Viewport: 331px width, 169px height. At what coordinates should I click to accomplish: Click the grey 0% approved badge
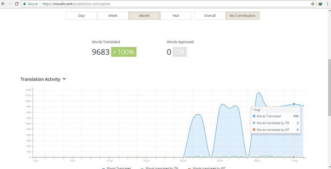pos(180,52)
